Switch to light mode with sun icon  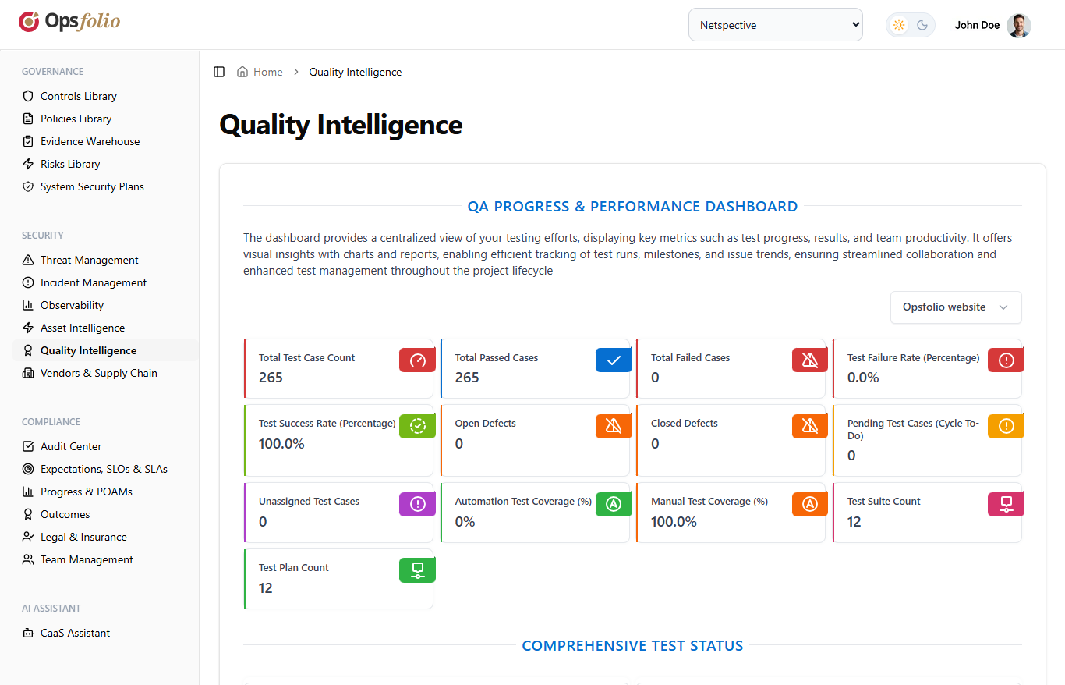tap(899, 25)
